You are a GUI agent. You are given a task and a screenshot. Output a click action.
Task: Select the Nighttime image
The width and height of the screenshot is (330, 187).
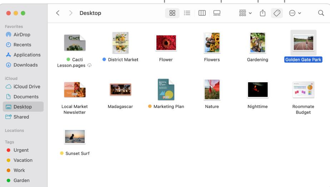coord(257,90)
